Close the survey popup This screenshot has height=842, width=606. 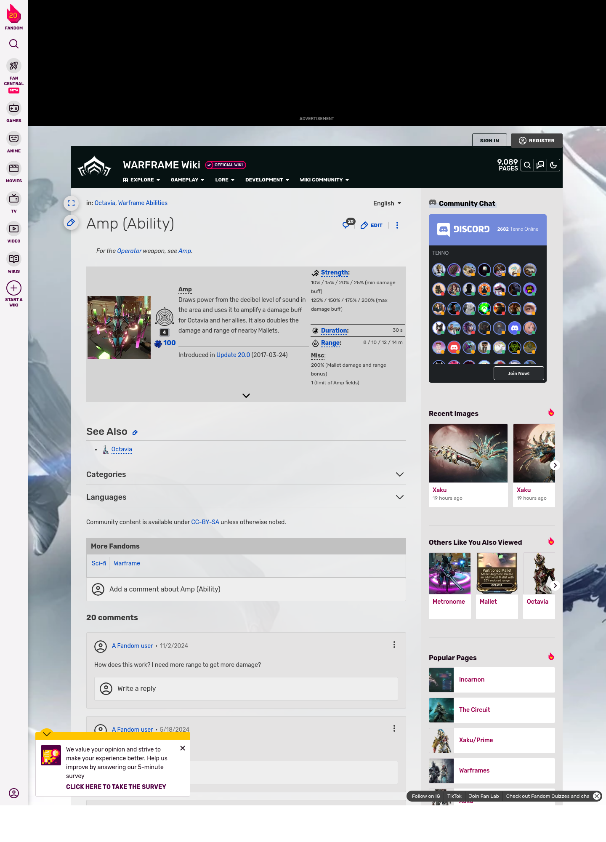[183, 748]
